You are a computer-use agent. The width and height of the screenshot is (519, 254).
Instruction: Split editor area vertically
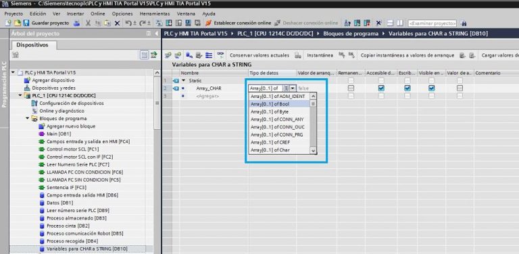400,23
